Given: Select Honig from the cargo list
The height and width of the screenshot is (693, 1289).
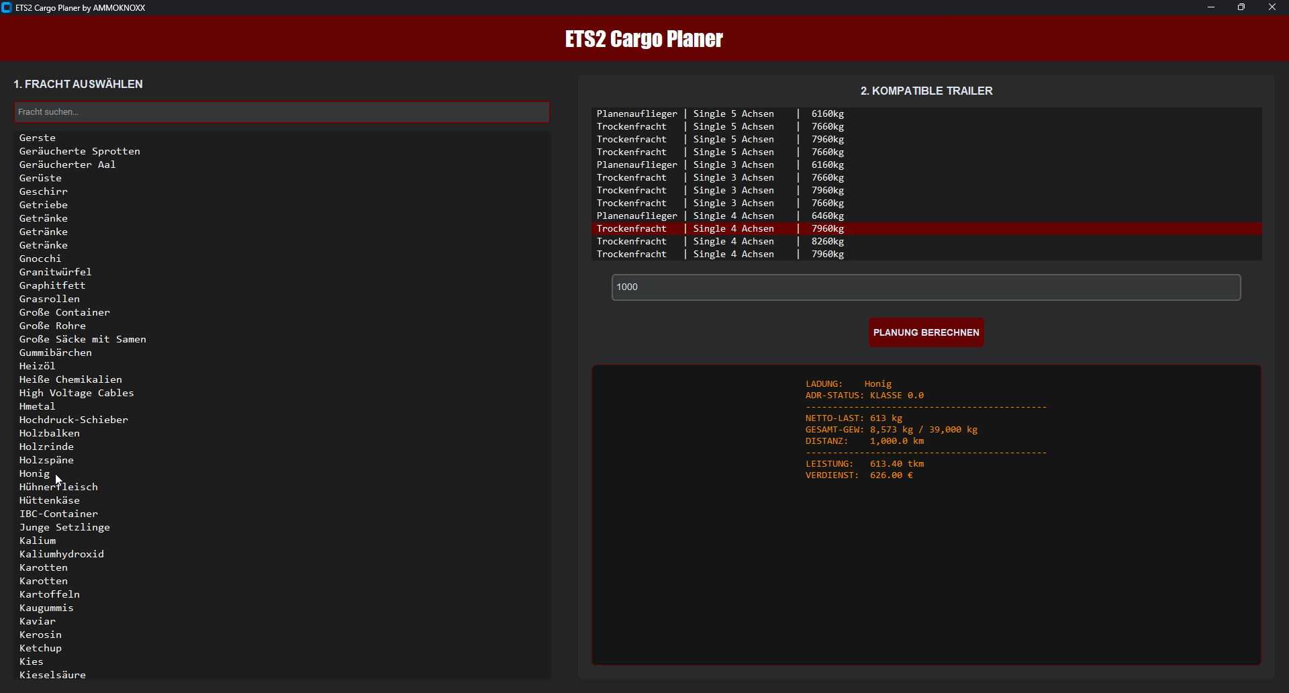Looking at the screenshot, I should tap(35, 473).
